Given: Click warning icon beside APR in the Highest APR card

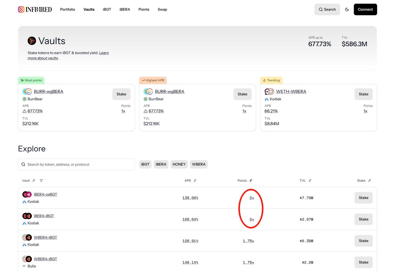Looking at the screenshot, I should pyautogui.click(x=146, y=111).
